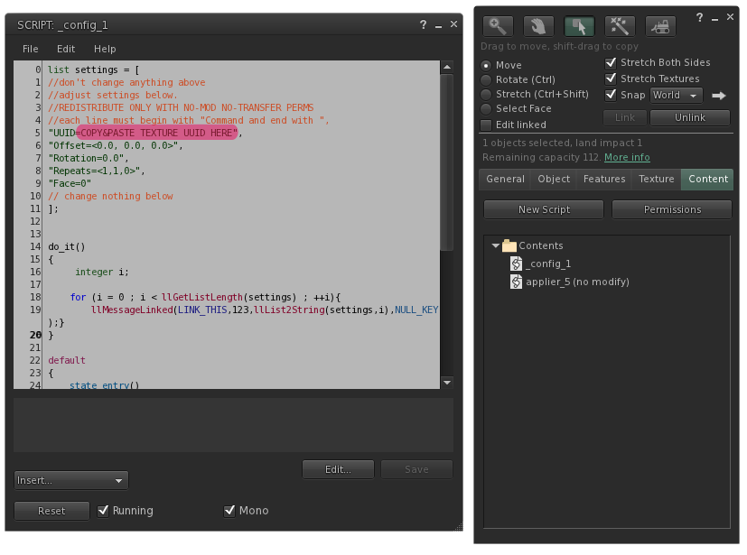Uncheck the Mono checkbox
The height and width of the screenshot is (555, 747).
point(229,511)
